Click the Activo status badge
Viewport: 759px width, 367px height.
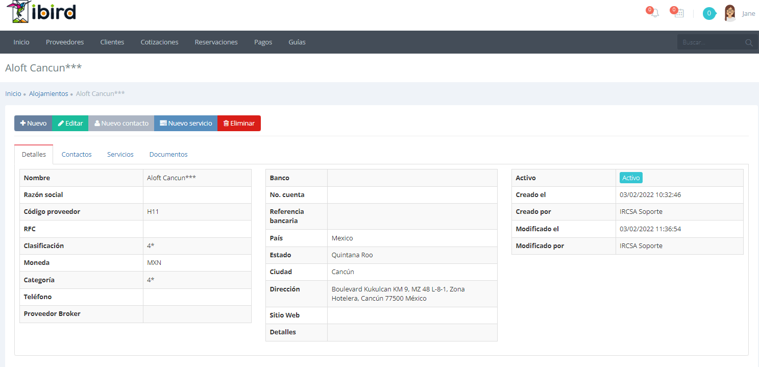[631, 178]
